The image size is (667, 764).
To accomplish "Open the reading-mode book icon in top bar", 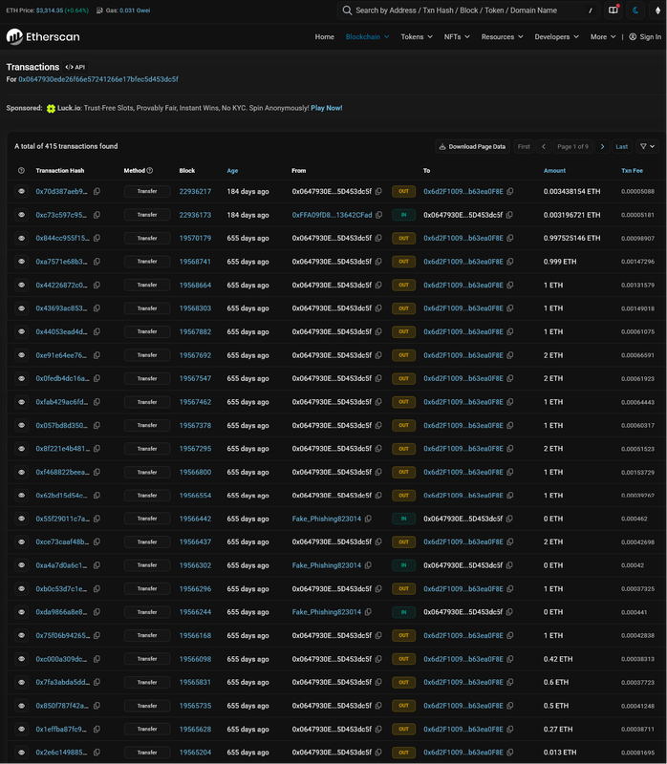I will [613, 11].
